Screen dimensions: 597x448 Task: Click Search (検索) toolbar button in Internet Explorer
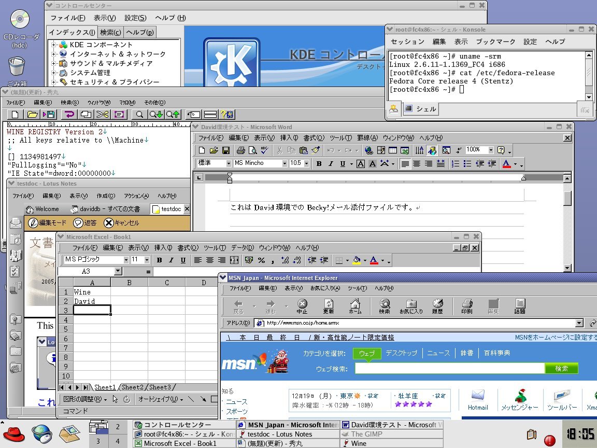tap(385, 306)
